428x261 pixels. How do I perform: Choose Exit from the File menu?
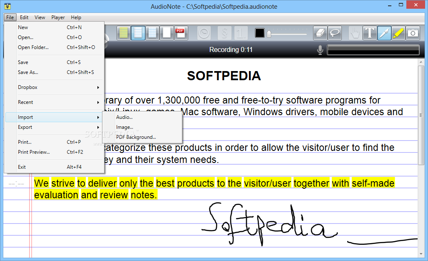(55, 167)
